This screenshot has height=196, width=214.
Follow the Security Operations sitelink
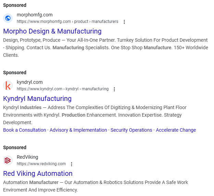tap(131, 130)
